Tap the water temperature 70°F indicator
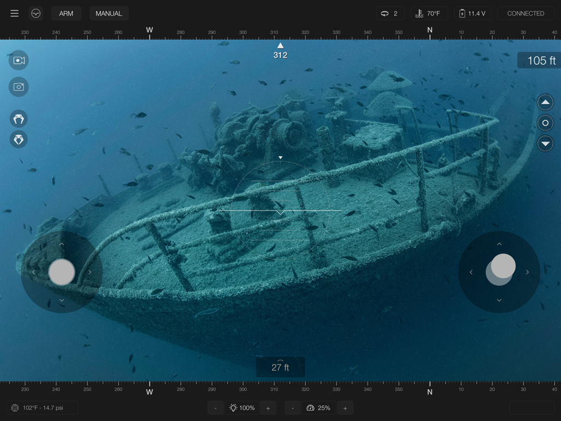 click(x=428, y=14)
